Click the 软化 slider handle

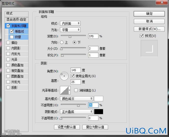pos(62,55)
